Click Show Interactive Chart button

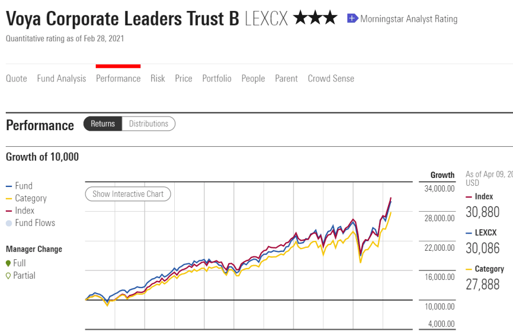128,194
